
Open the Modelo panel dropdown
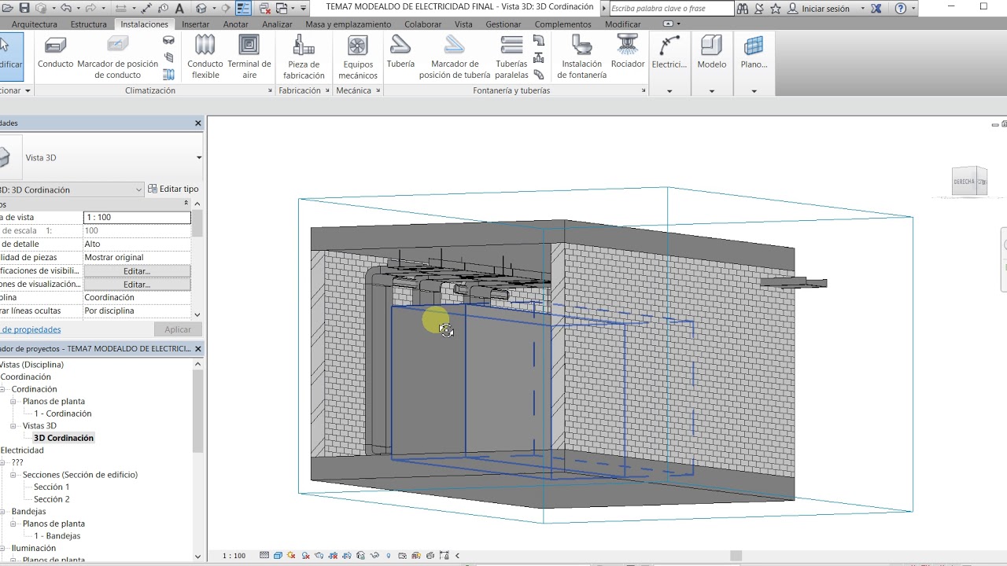coord(712,91)
